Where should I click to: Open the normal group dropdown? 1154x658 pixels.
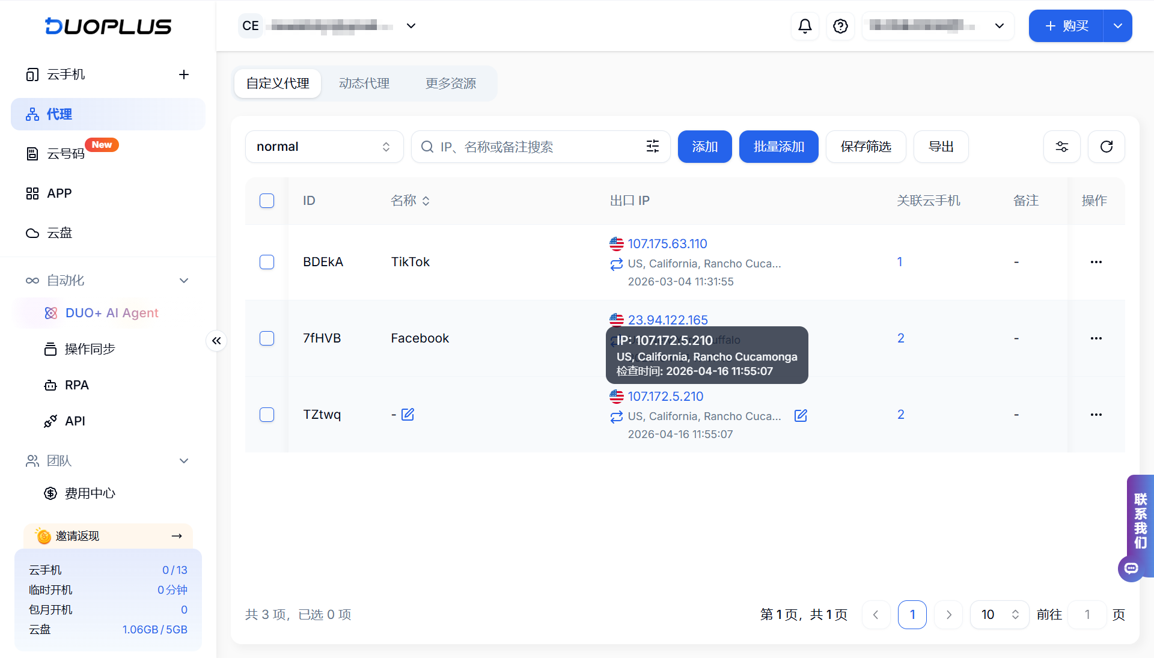click(325, 147)
